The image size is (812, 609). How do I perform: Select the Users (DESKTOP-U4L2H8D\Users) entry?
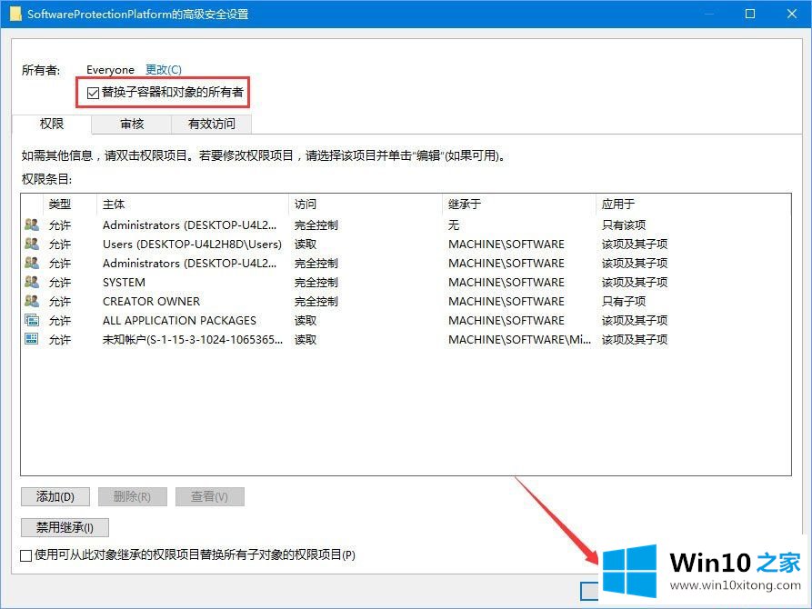coord(192,244)
